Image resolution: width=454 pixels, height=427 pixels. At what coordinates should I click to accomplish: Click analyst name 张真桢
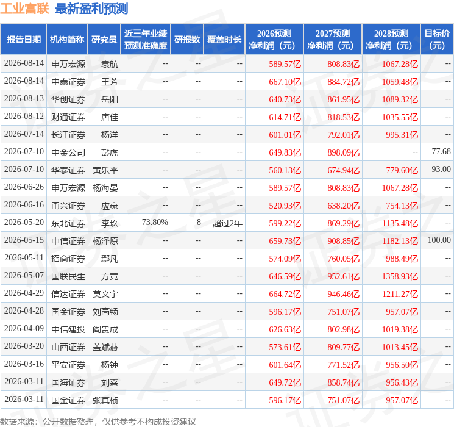coord(105,400)
